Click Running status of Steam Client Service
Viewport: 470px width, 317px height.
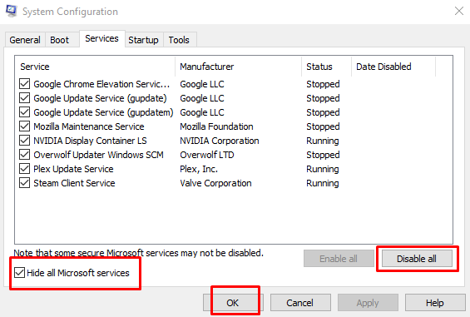[x=323, y=183]
